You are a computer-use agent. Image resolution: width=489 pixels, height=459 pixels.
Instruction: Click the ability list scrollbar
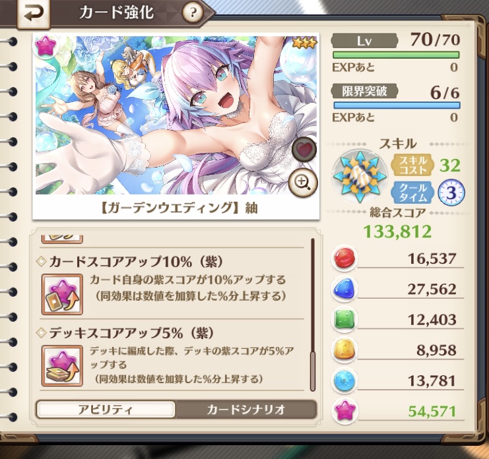(x=313, y=315)
